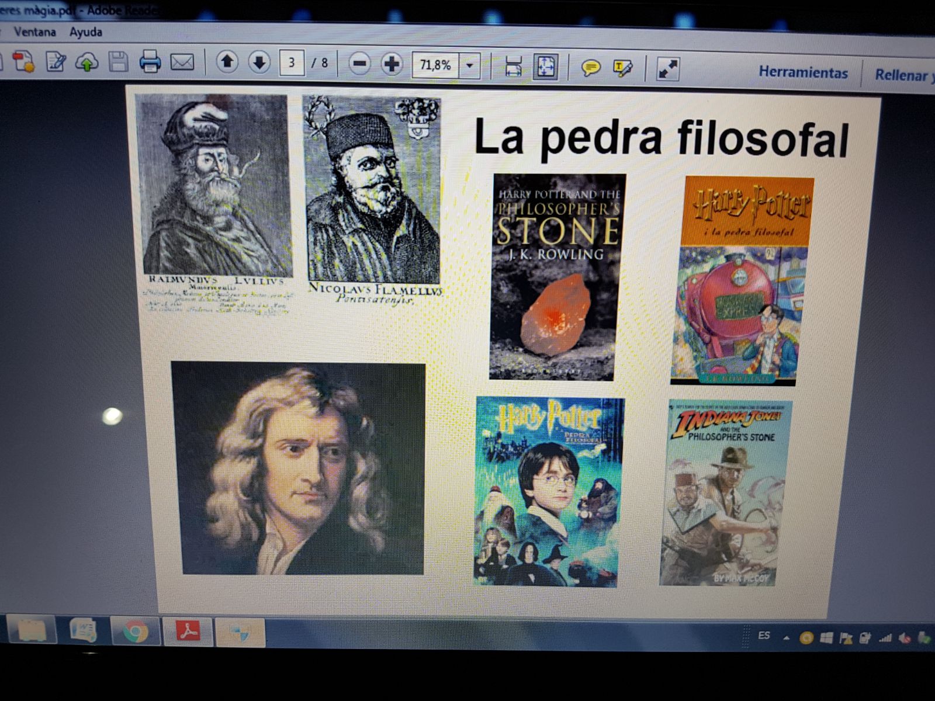The image size is (935, 701).
Task: Add a sticky note comment
Action: (591, 68)
